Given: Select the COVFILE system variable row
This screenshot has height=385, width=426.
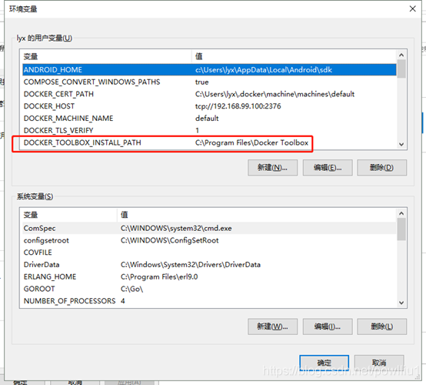Looking at the screenshot, I should pyautogui.click(x=209, y=253).
